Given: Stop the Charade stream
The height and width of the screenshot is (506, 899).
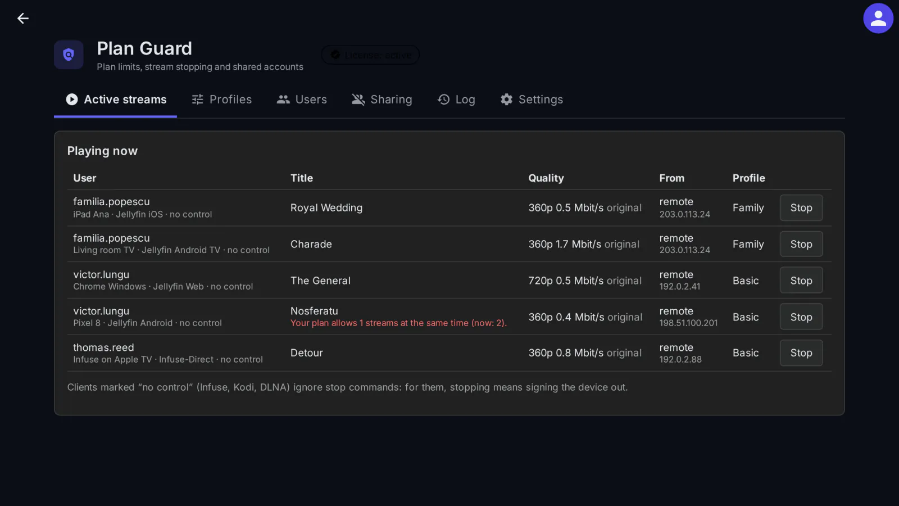Looking at the screenshot, I should (801, 244).
